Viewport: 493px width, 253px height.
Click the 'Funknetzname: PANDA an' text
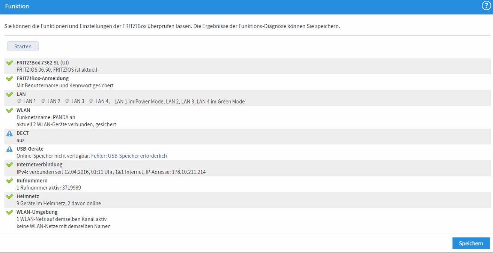click(x=46, y=117)
